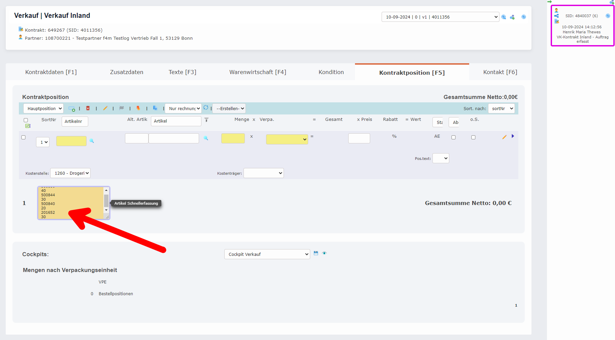This screenshot has height=340, width=615.
Task: Click the save icon beside Cockpit Verkauf
Action: click(316, 253)
